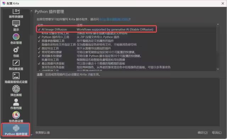Click the Stable Diffusion workflows description text
Image resolution: width=227 pixels, height=139 pixels.
[x=115, y=30]
